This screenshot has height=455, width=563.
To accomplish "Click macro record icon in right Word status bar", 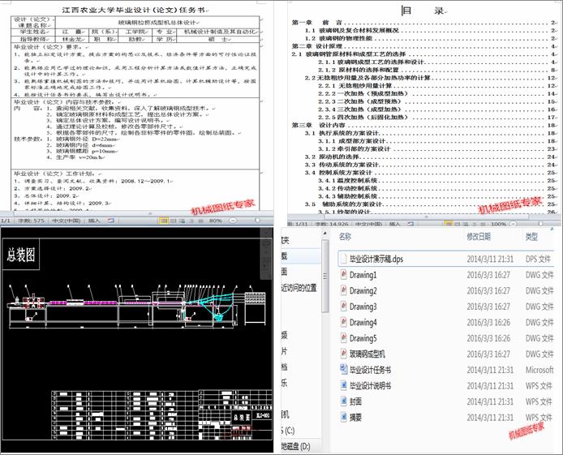I will point(410,224).
